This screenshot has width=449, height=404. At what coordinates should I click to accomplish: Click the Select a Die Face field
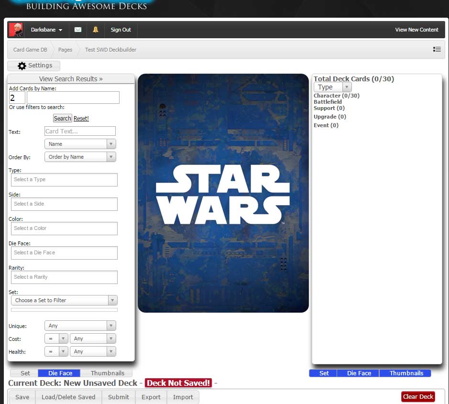pos(64,253)
